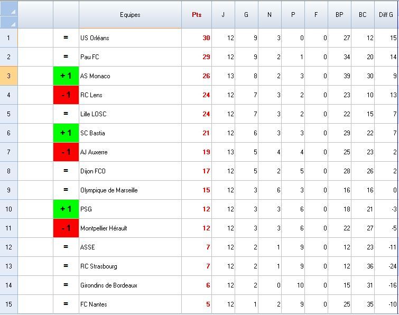
Task: Select the Girondins de Bordeaux team cell
Action: (130, 285)
